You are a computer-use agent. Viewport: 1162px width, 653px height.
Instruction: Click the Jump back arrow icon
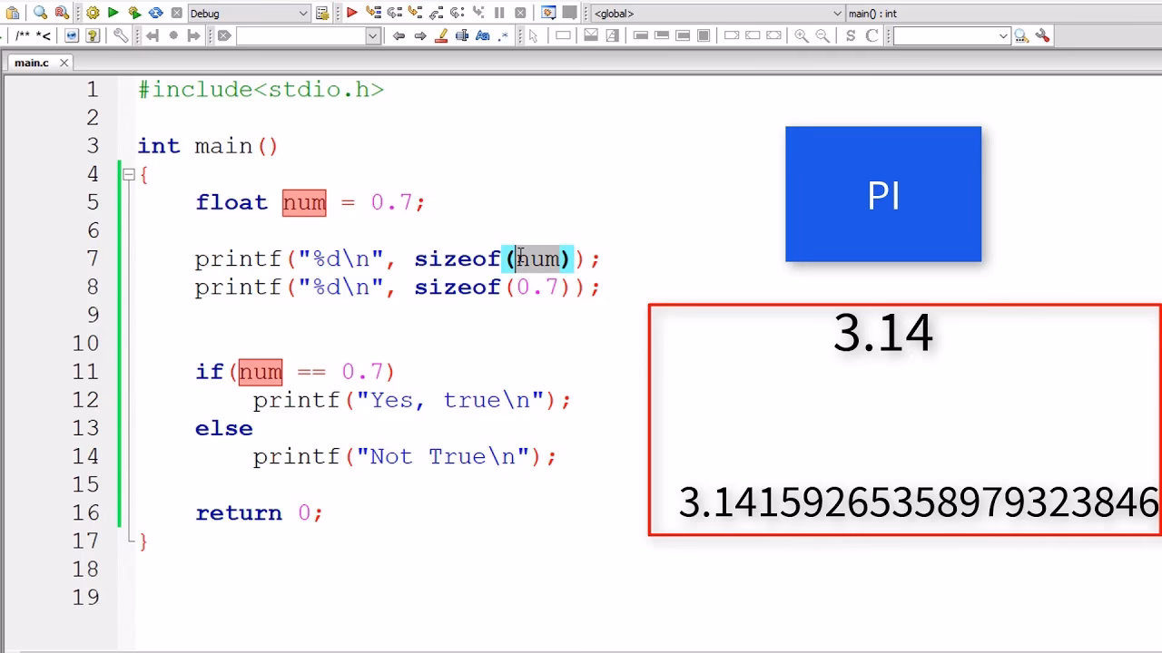point(399,35)
